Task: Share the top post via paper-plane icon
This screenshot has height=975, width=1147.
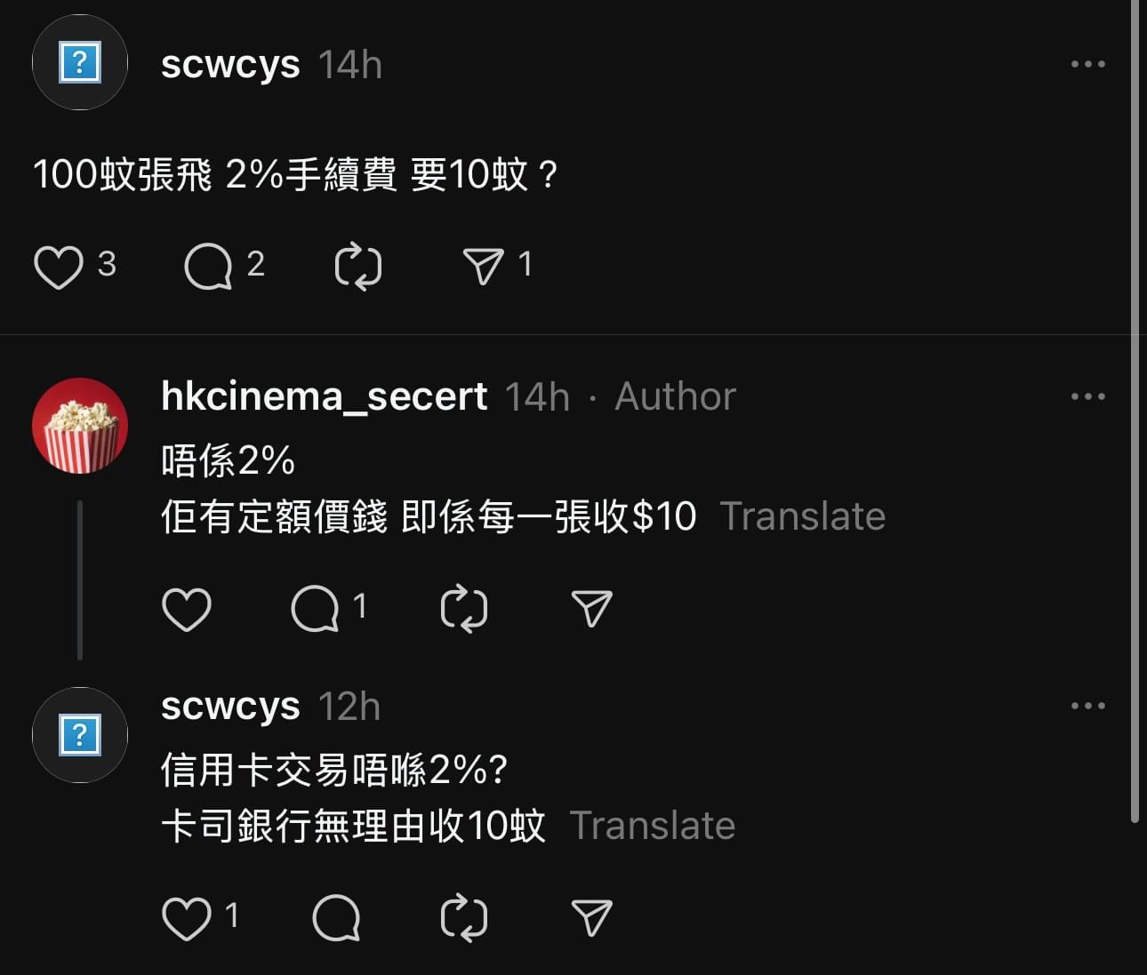Action: coord(484,266)
